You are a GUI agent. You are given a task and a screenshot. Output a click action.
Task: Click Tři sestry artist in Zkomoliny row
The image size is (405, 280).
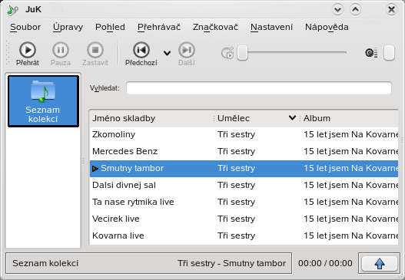coord(236,134)
